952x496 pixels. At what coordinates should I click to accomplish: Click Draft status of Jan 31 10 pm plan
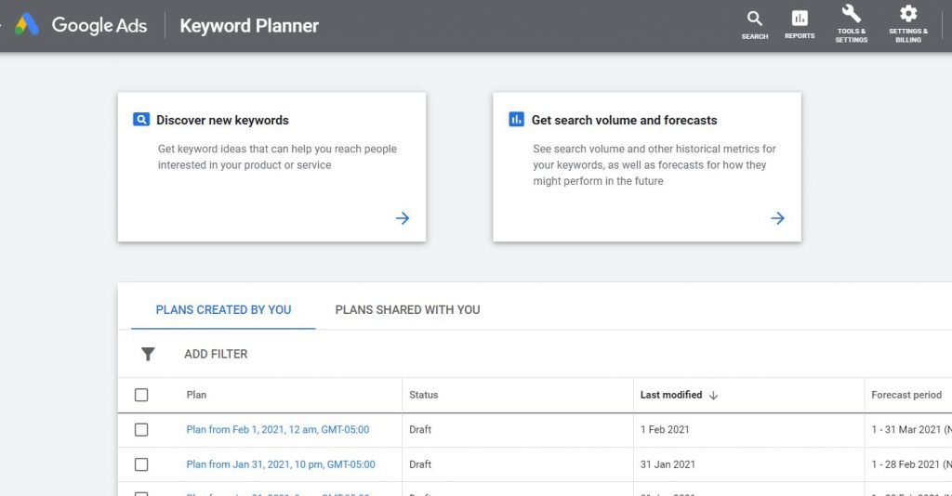click(x=420, y=464)
